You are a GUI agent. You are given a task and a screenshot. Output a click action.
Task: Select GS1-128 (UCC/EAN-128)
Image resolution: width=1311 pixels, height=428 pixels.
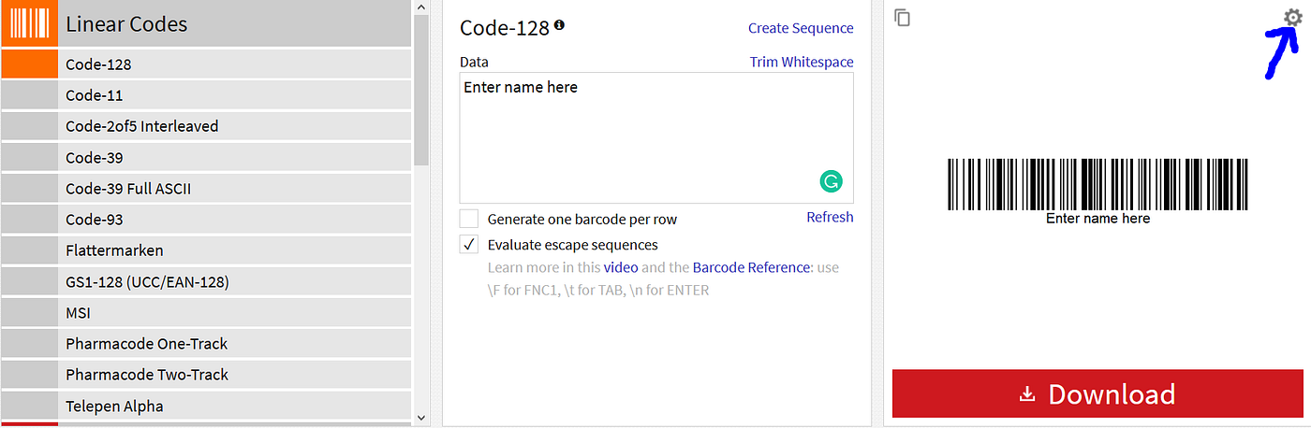pos(206,281)
